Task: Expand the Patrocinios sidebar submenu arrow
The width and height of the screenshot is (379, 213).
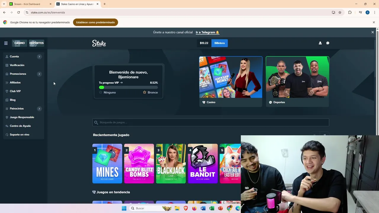Action: [39, 109]
